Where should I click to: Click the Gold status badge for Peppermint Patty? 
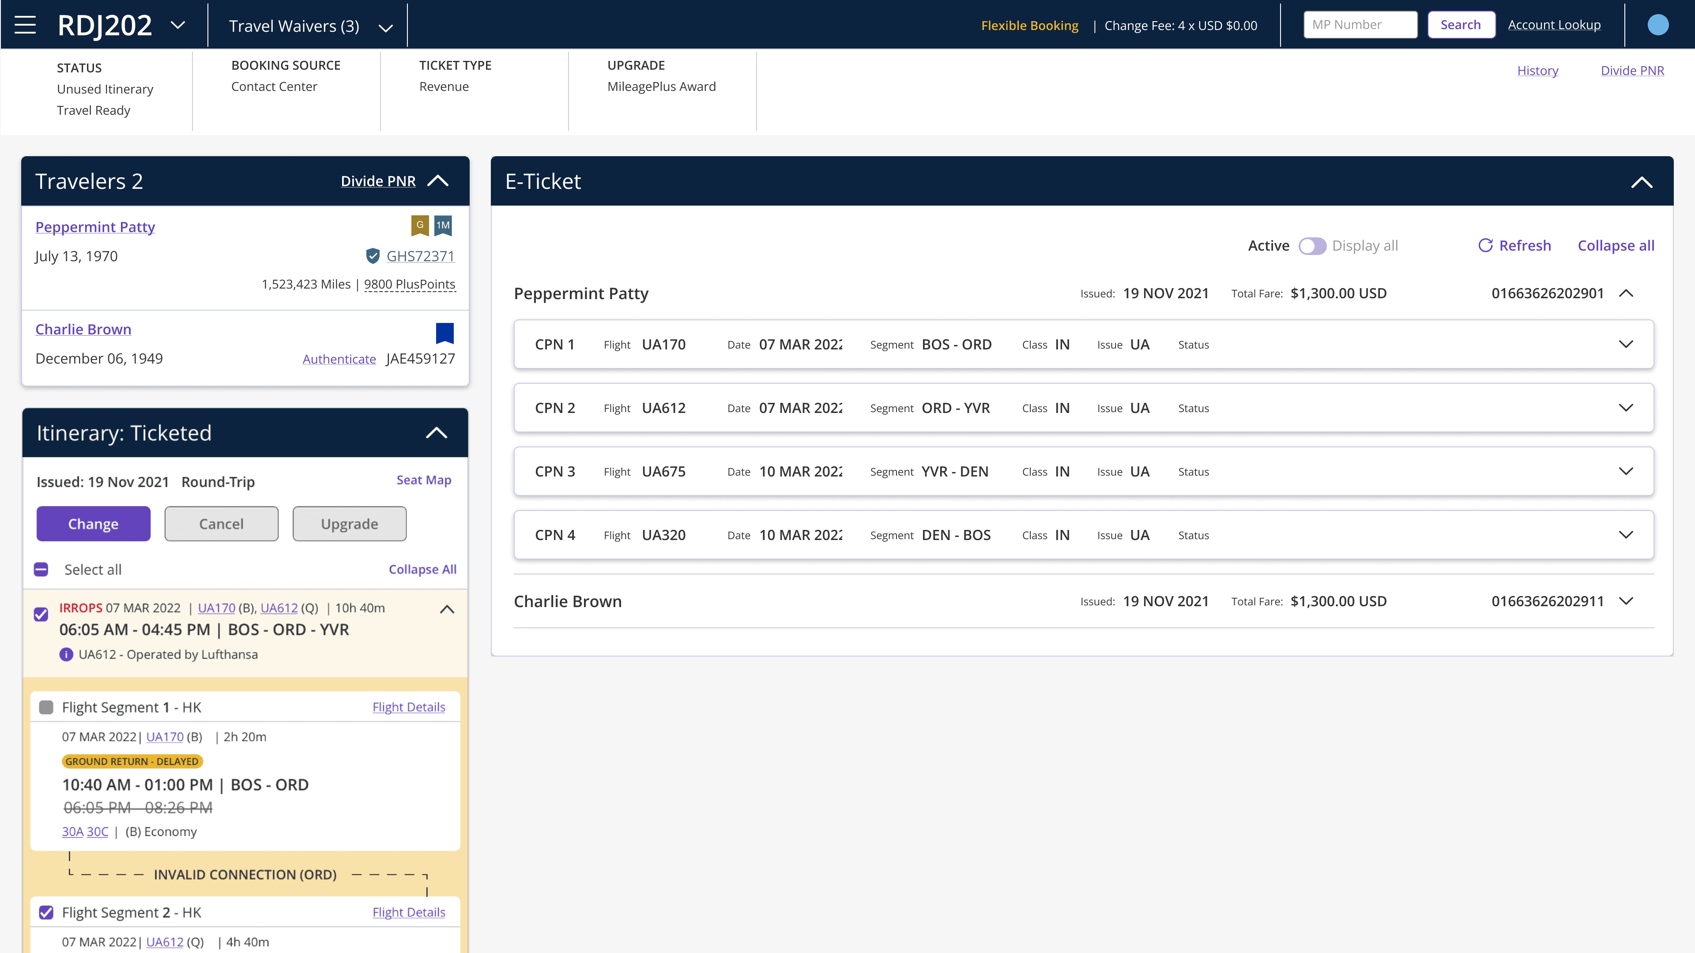pos(420,225)
